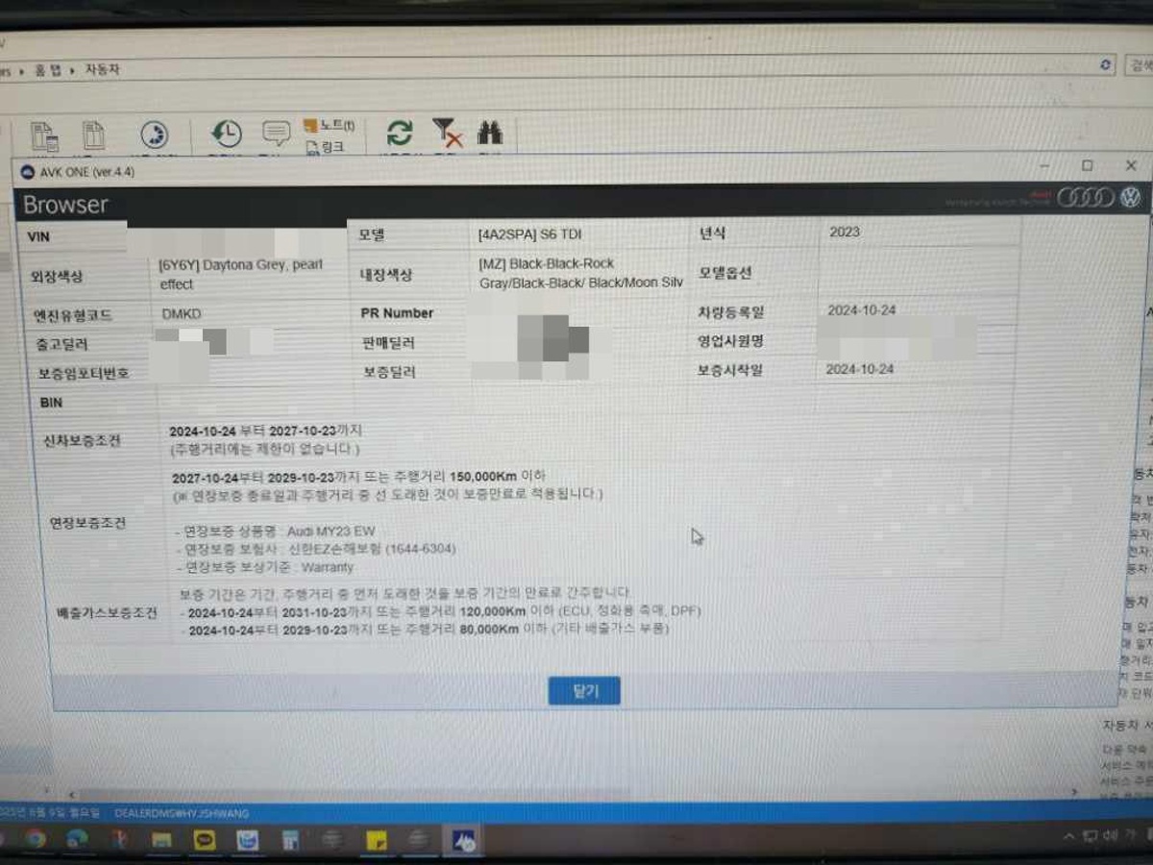This screenshot has height=865, width=1153.
Task: Open File Explorer folder on taskbar
Action: [161, 840]
